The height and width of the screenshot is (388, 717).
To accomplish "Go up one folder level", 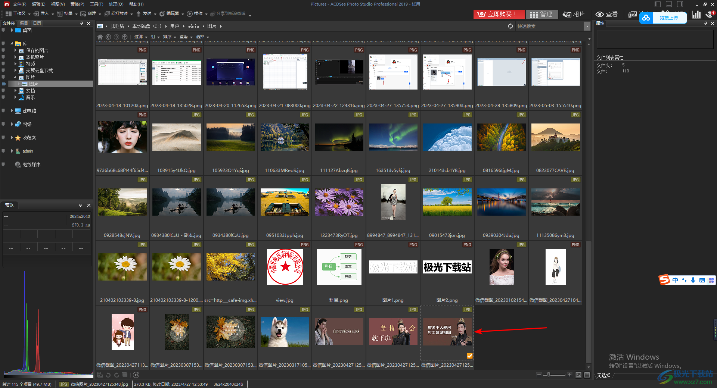I will [x=125, y=37].
